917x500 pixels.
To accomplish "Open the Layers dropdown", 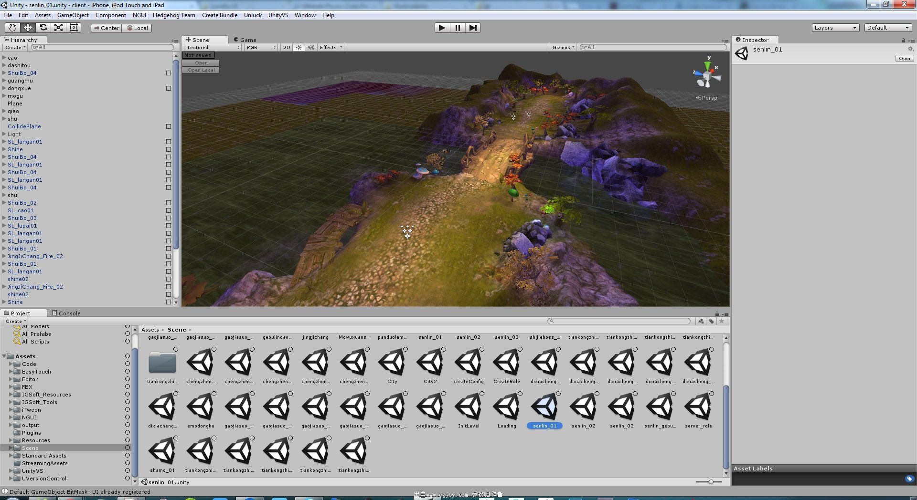I will (835, 28).
